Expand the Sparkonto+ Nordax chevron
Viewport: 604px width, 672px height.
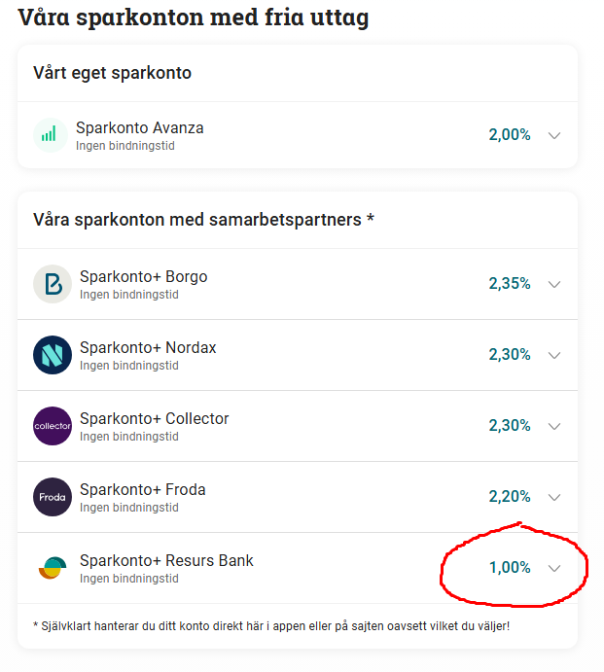(x=554, y=355)
